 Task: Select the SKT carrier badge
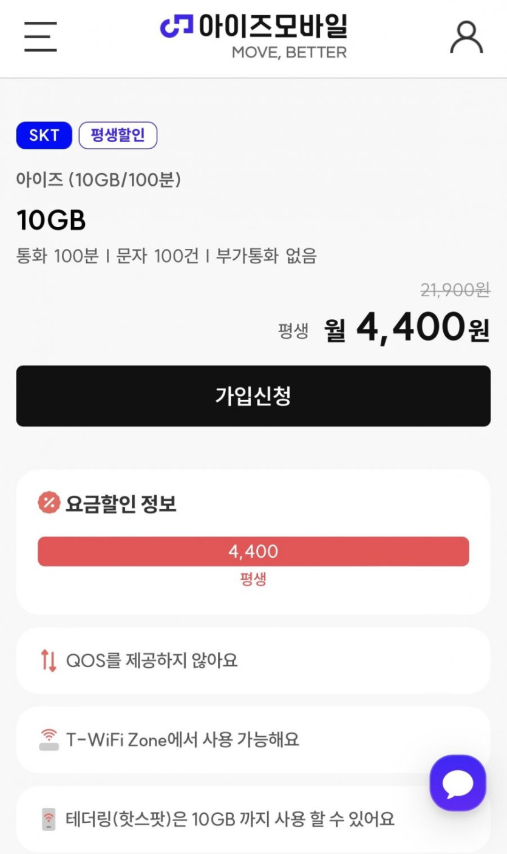(44, 135)
